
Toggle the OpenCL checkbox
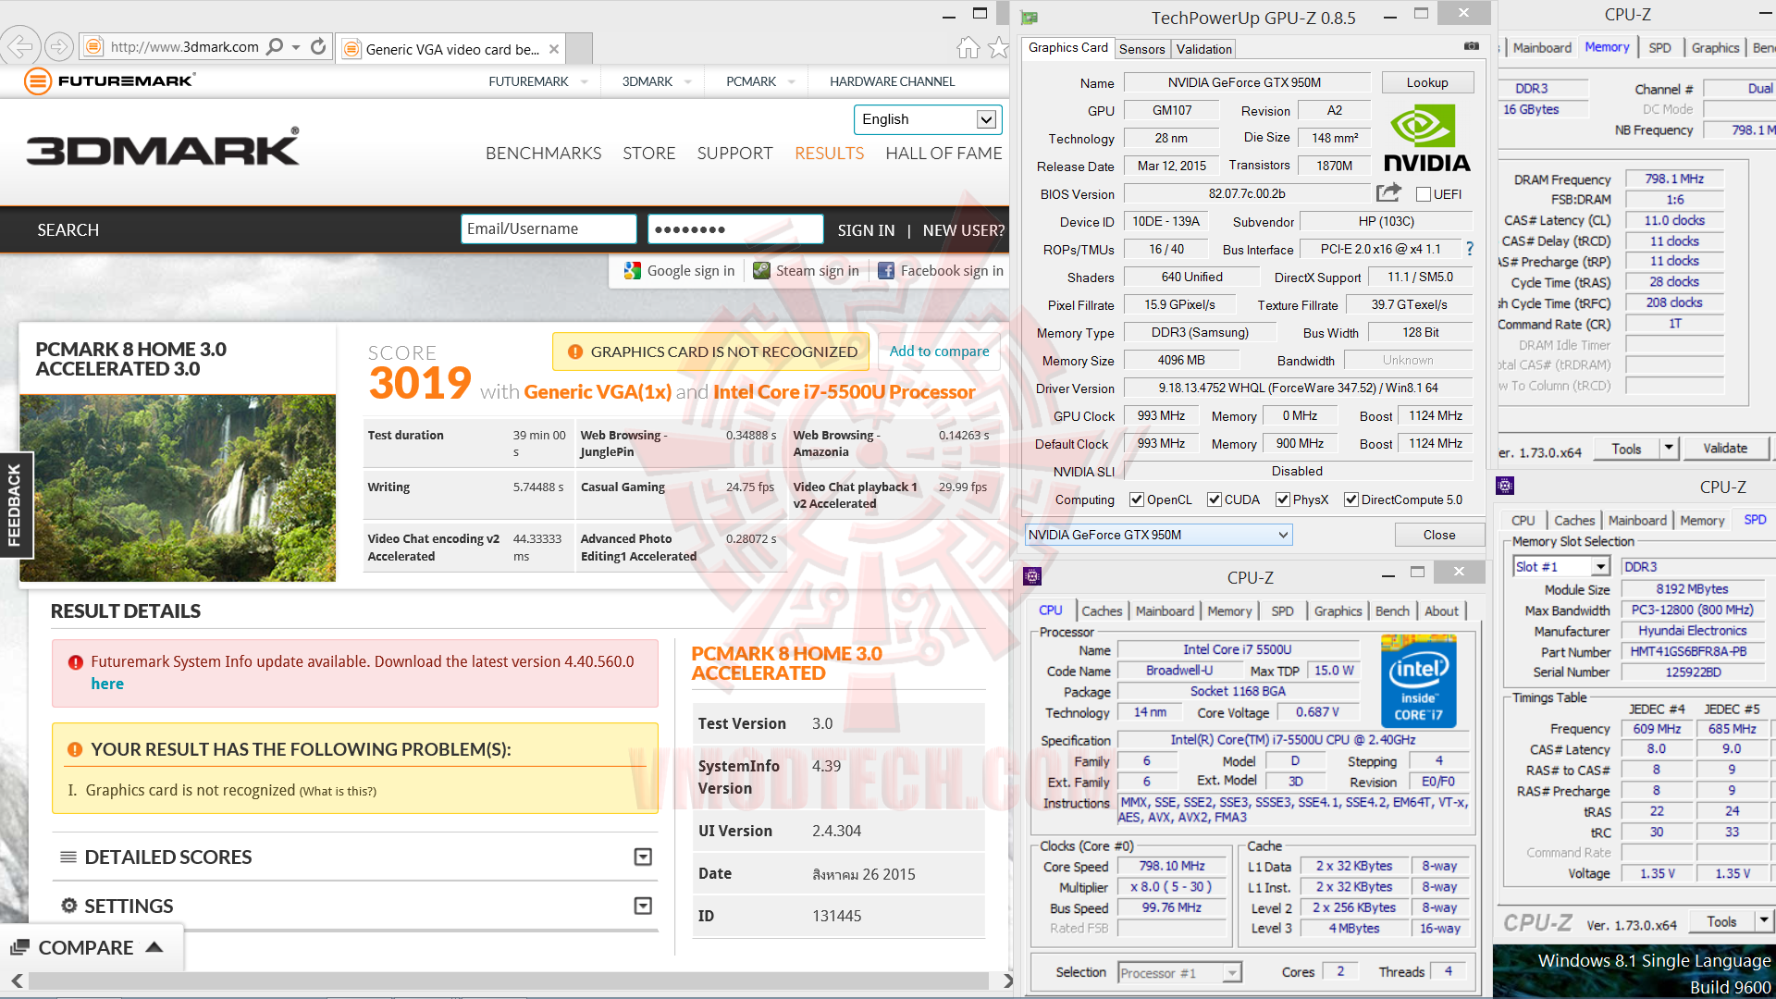point(1137,499)
